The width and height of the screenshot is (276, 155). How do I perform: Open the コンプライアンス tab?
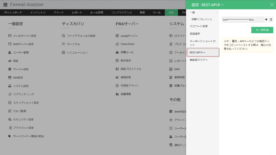click(122, 12)
